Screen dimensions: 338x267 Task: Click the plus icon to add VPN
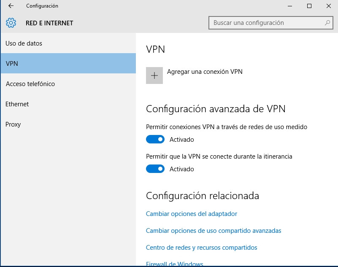point(154,76)
